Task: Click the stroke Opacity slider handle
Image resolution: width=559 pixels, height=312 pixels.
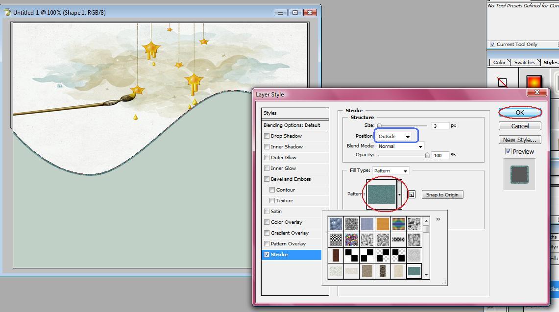Action: [427, 155]
